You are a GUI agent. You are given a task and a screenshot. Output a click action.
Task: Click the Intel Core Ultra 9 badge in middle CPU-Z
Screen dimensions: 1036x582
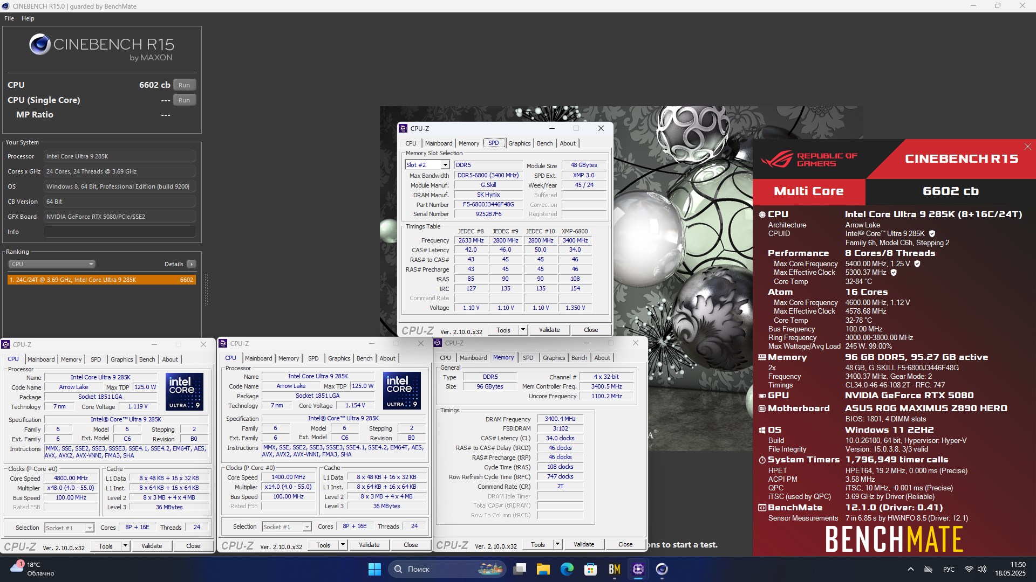(x=402, y=391)
